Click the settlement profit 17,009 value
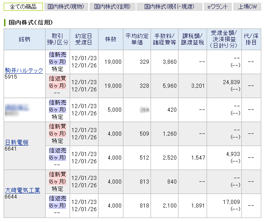The height and width of the screenshot is (222, 264). click(x=231, y=202)
